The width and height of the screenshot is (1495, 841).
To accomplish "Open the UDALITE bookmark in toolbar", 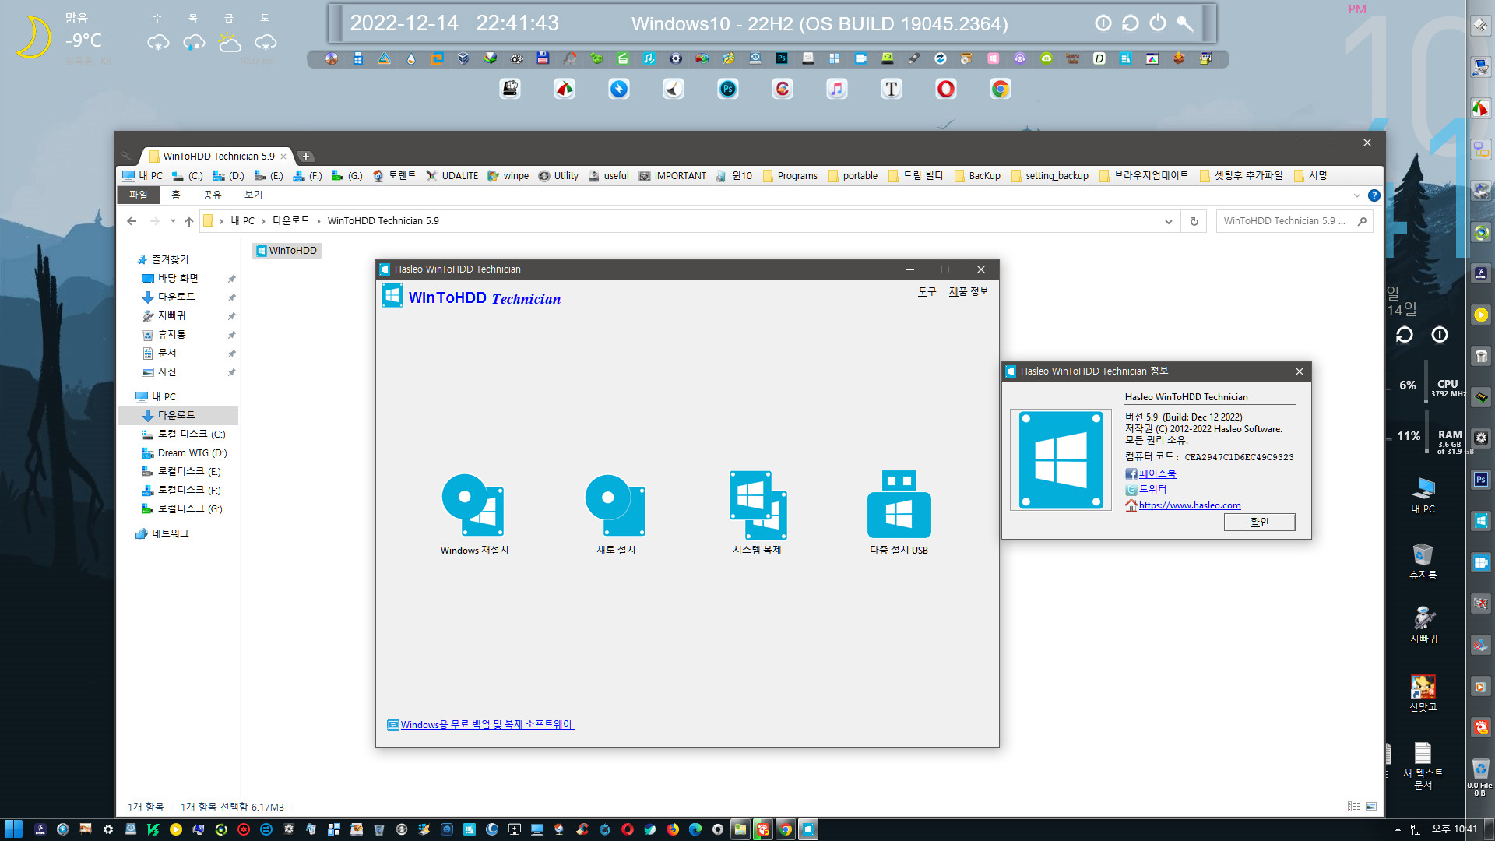I will click(x=452, y=176).
